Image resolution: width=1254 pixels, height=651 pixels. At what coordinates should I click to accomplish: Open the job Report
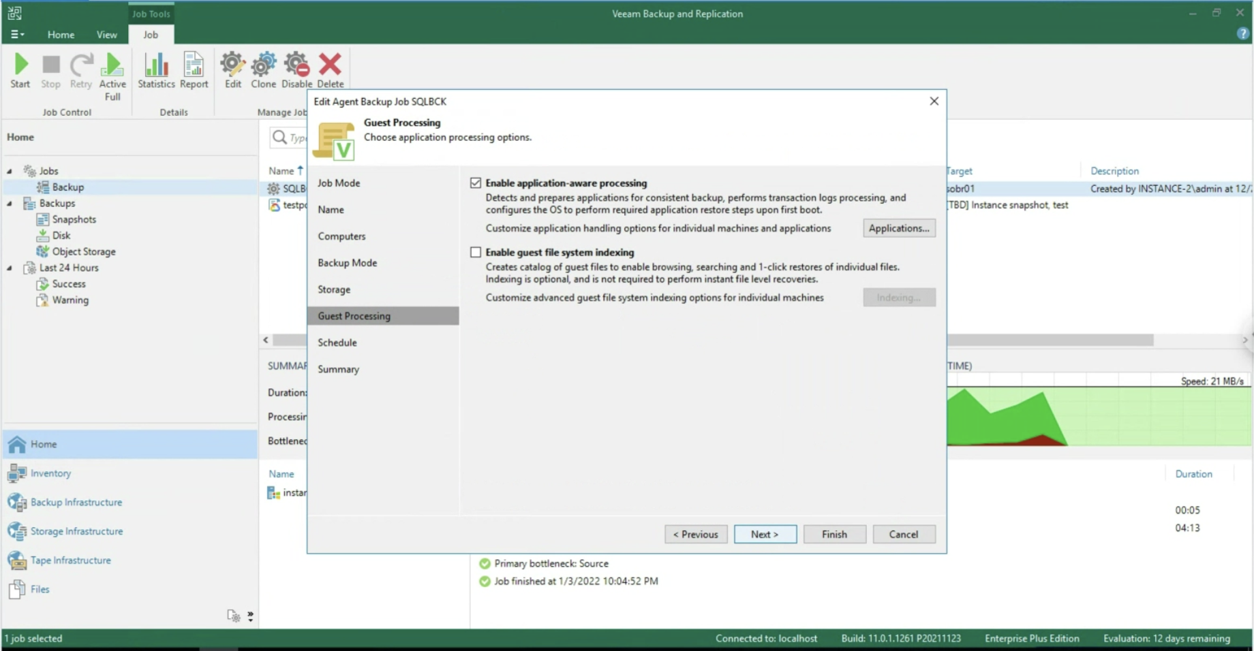[194, 71]
